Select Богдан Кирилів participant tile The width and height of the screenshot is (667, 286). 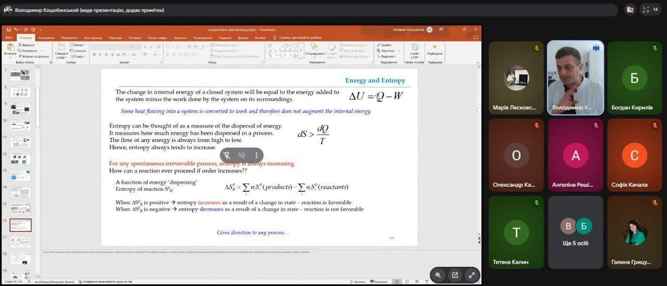click(x=634, y=77)
